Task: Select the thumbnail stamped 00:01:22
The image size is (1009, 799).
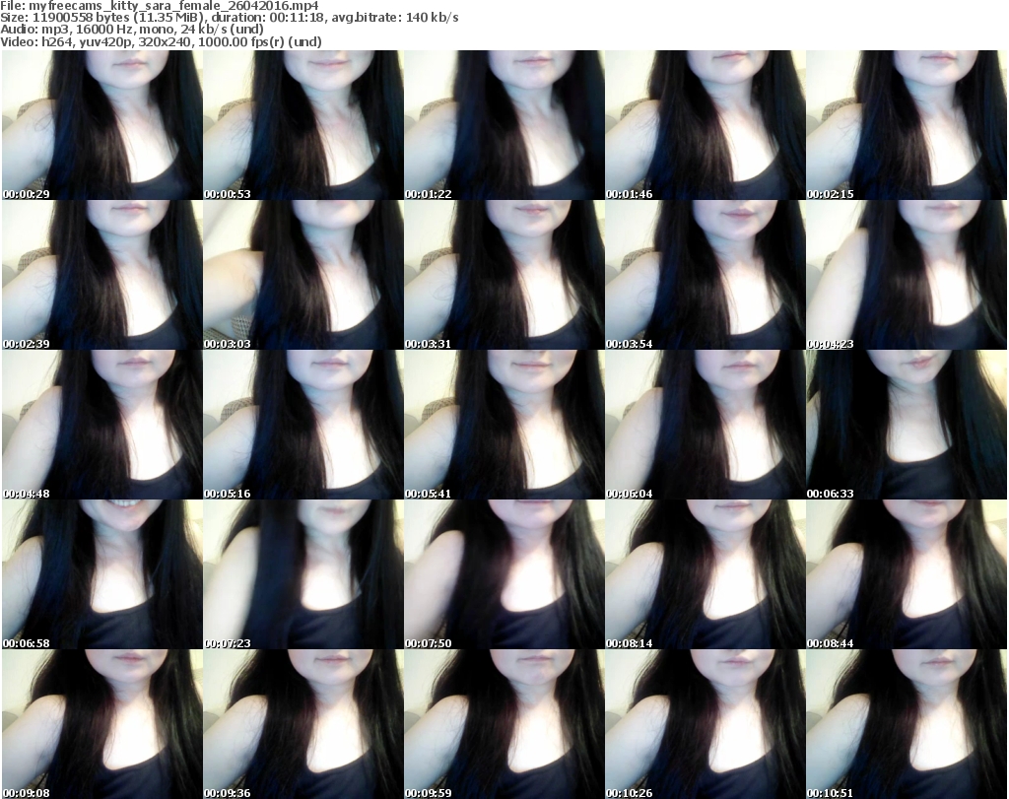Action: (x=504, y=125)
